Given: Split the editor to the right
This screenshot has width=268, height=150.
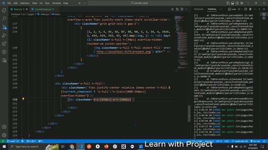Looking at the screenshot, I should point(182,9).
